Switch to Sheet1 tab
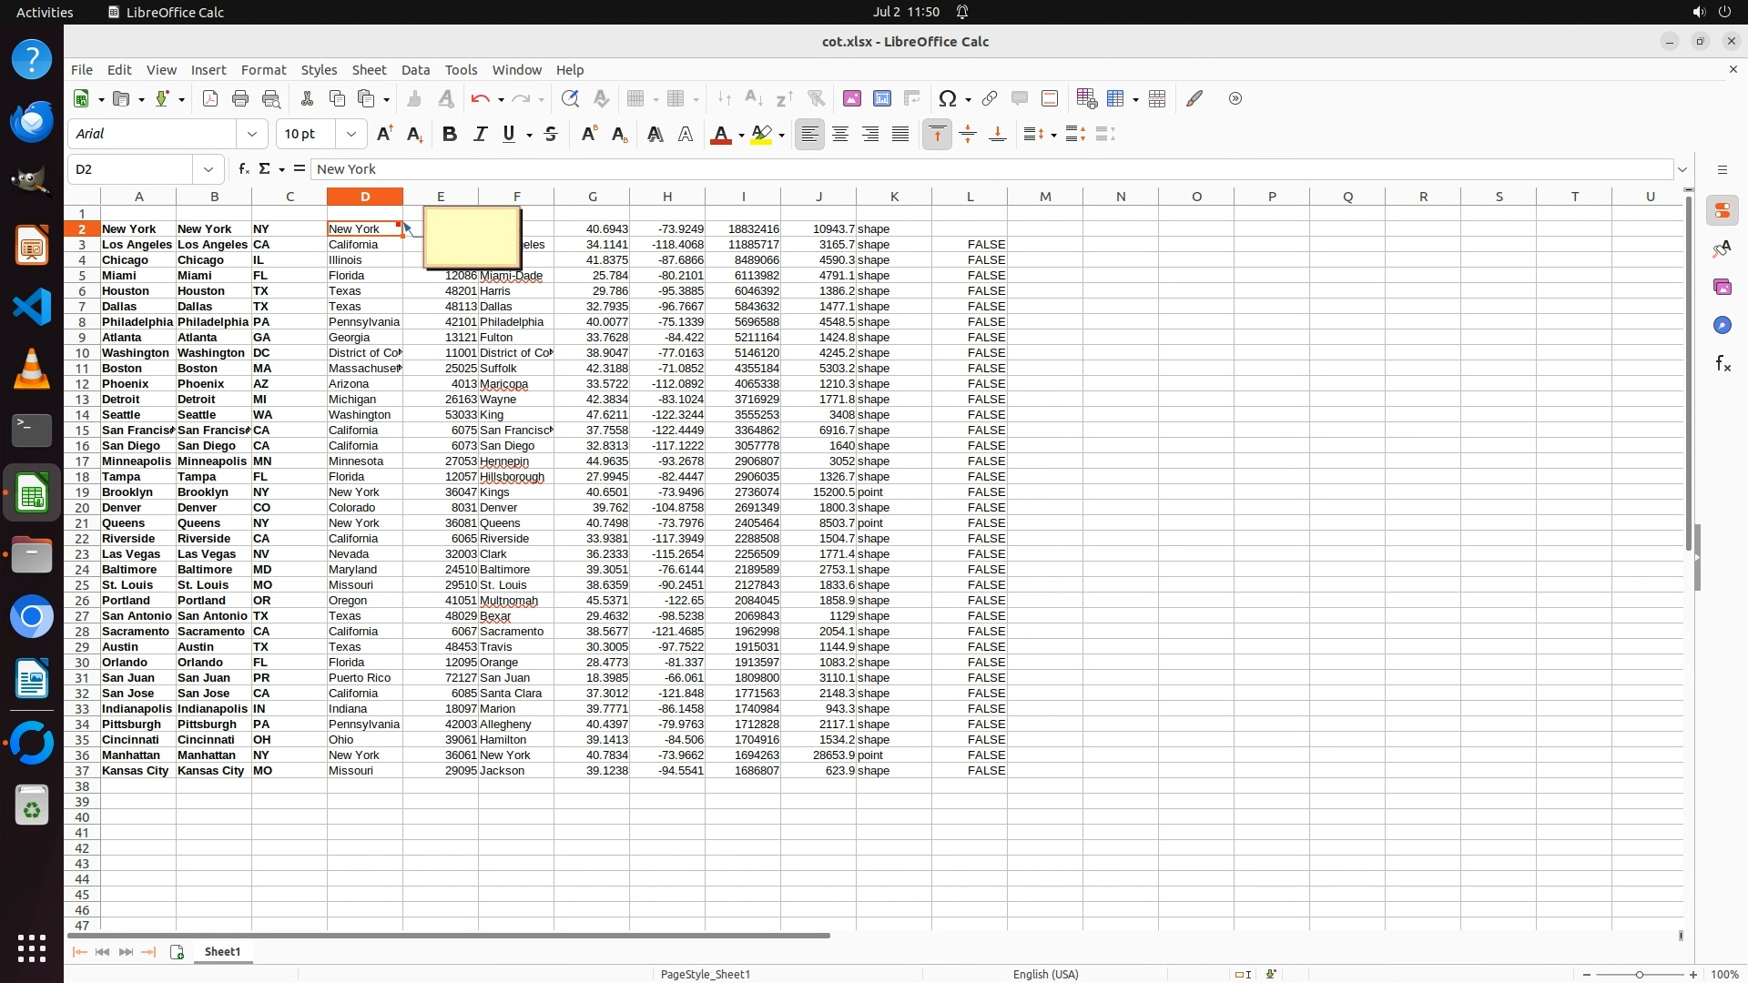The height and width of the screenshot is (983, 1748). point(222,952)
